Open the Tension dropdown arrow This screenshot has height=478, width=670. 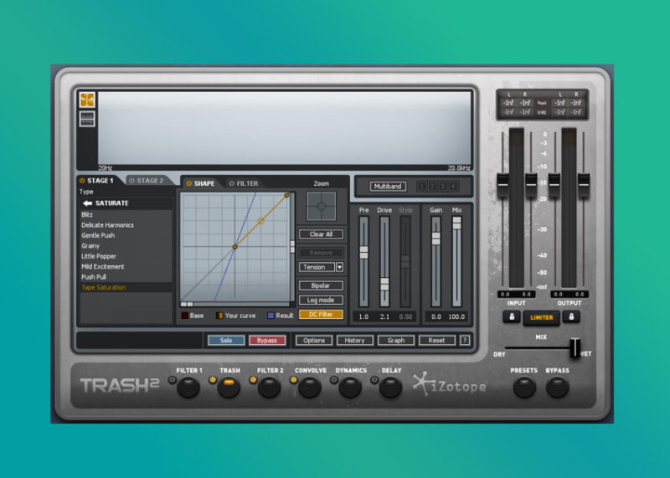(x=340, y=267)
